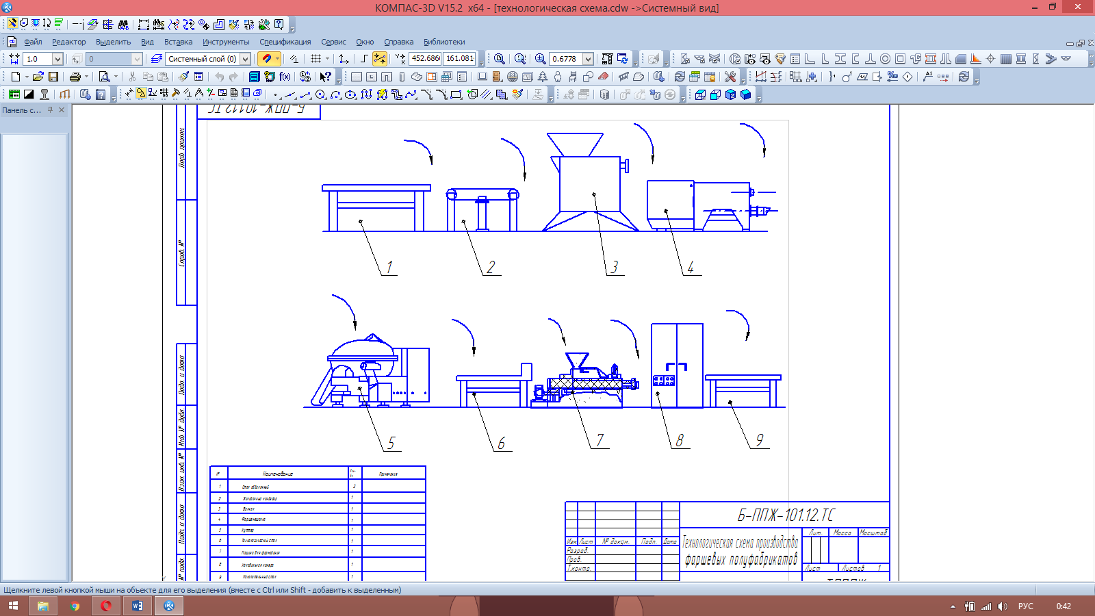Open the Выделить menu

113,42
